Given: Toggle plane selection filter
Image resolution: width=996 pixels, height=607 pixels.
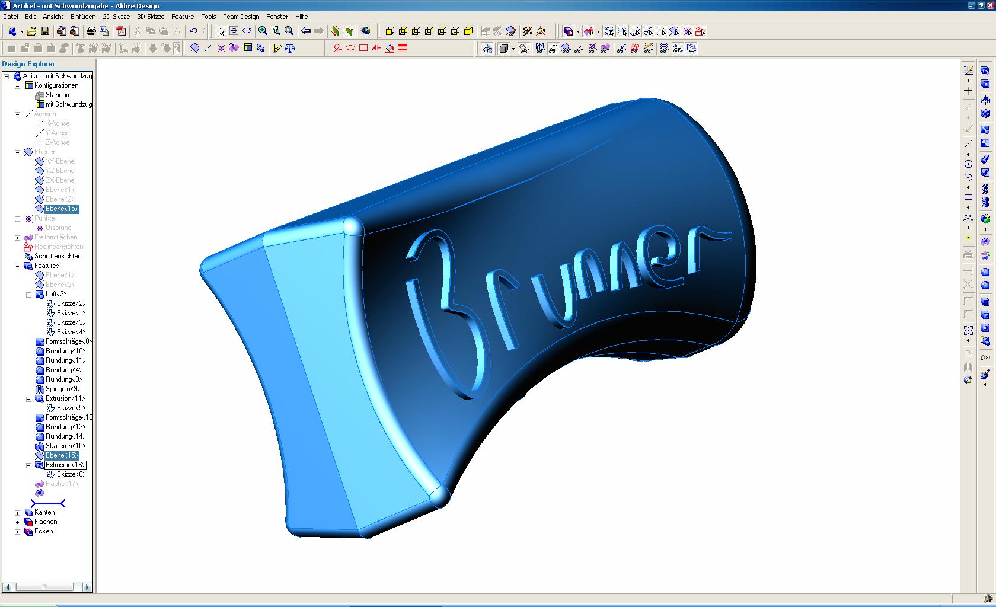Looking at the screenshot, I should (x=674, y=31).
